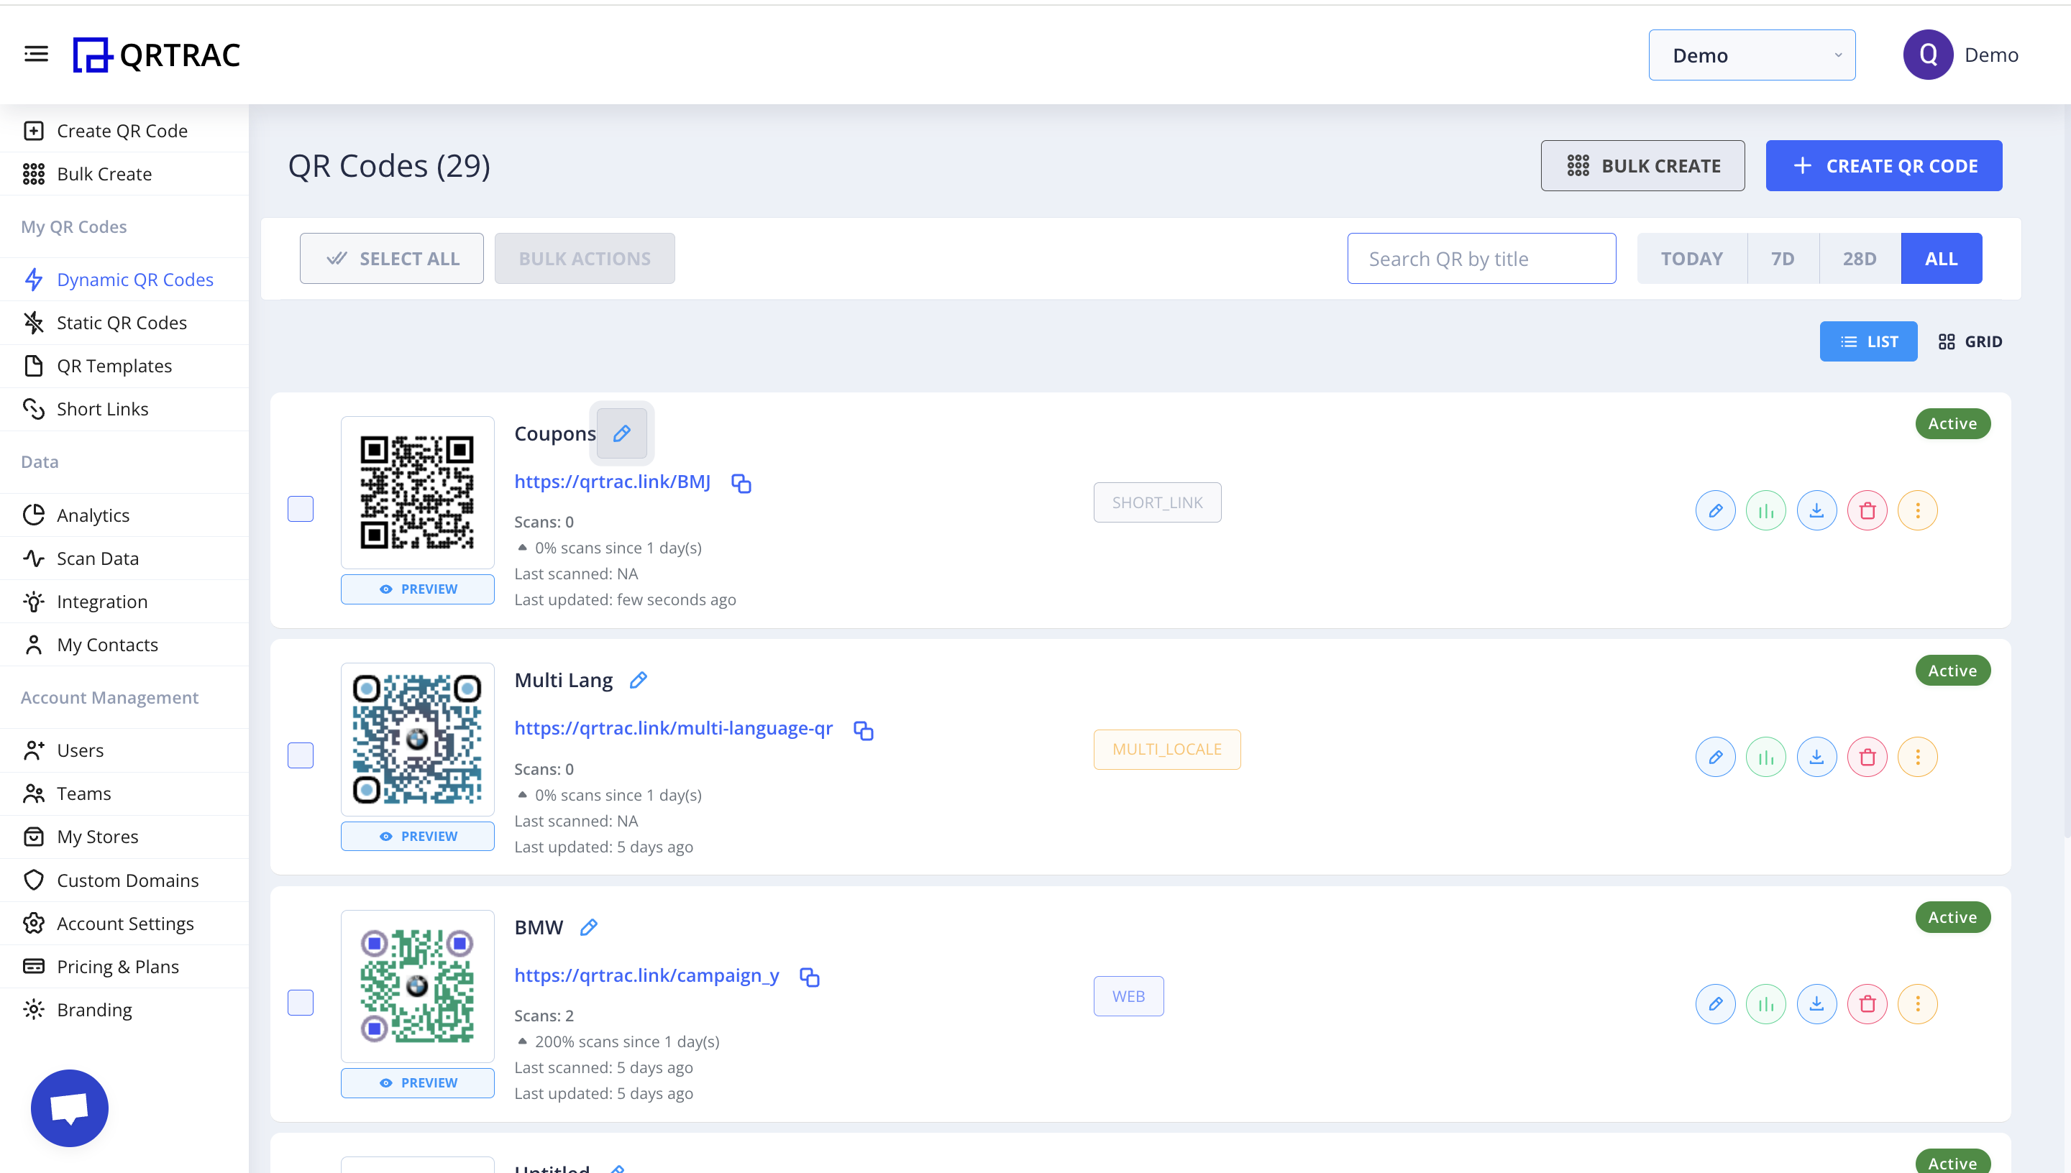Image resolution: width=2071 pixels, height=1173 pixels.
Task: Switch to Grid view
Action: [1970, 341]
